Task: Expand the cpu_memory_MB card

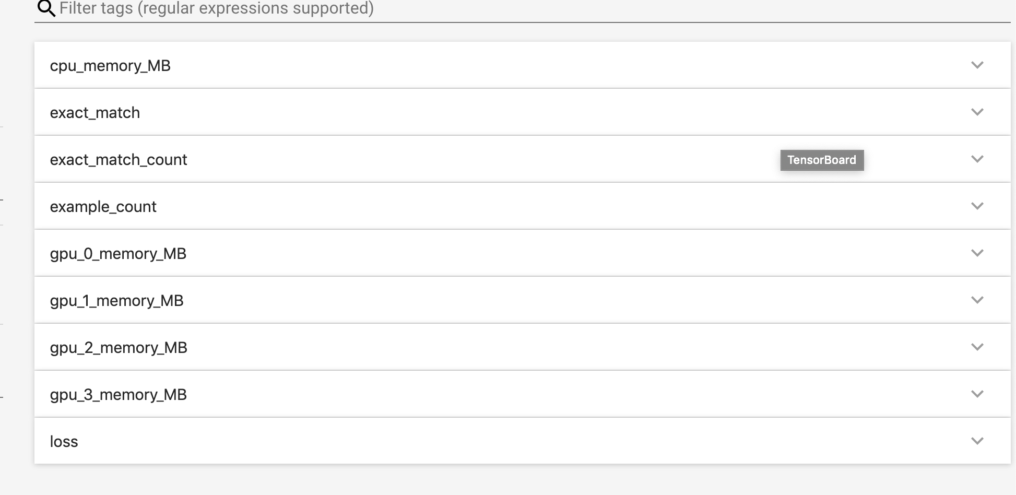Action: [x=977, y=65]
